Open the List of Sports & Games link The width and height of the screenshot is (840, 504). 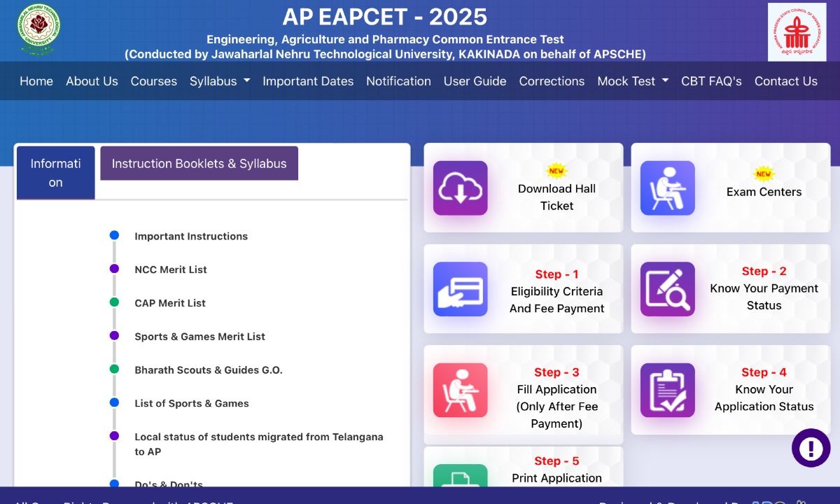coord(192,403)
